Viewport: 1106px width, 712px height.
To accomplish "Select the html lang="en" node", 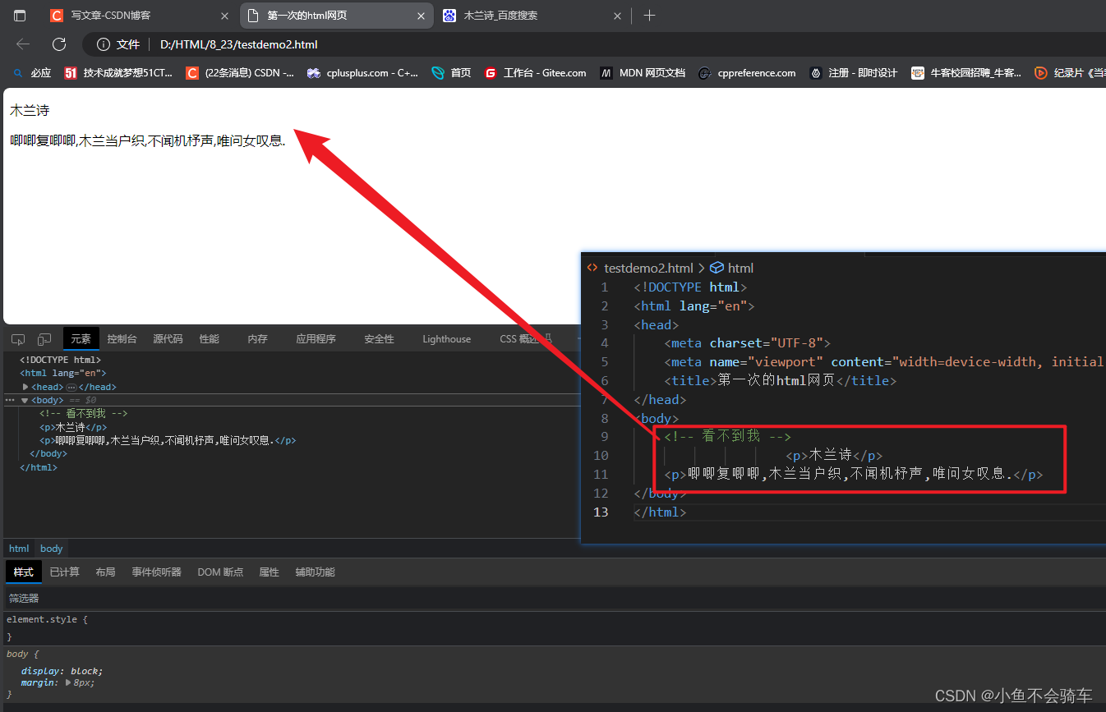I will coord(63,373).
